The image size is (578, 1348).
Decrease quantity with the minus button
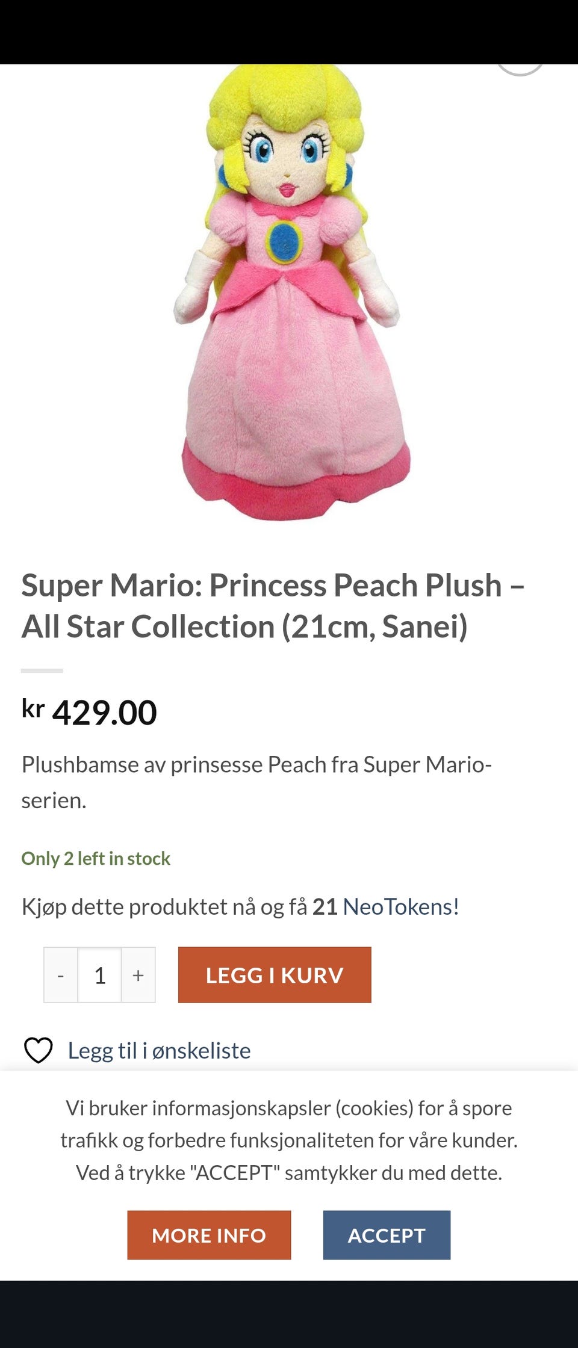click(x=61, y=975)
